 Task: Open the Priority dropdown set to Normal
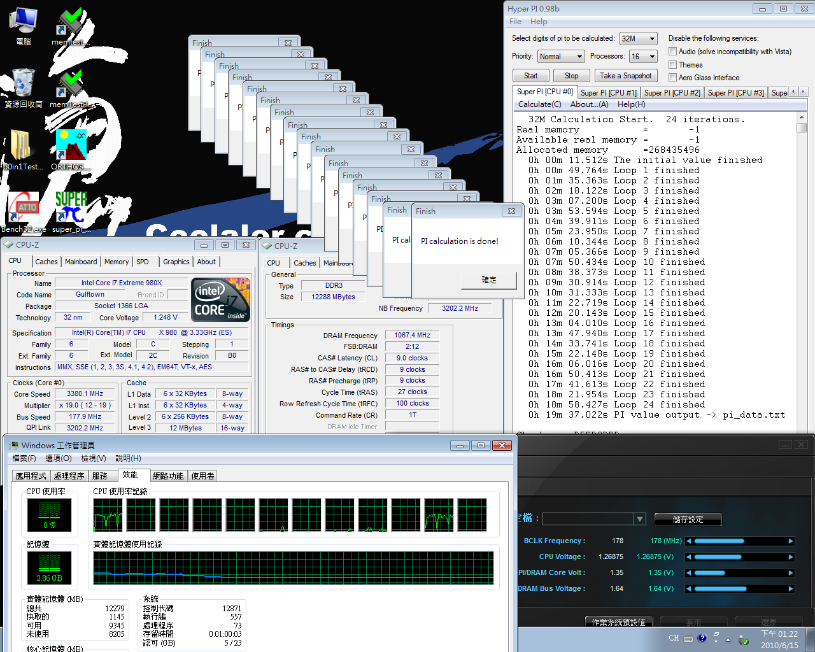[560, 57]
